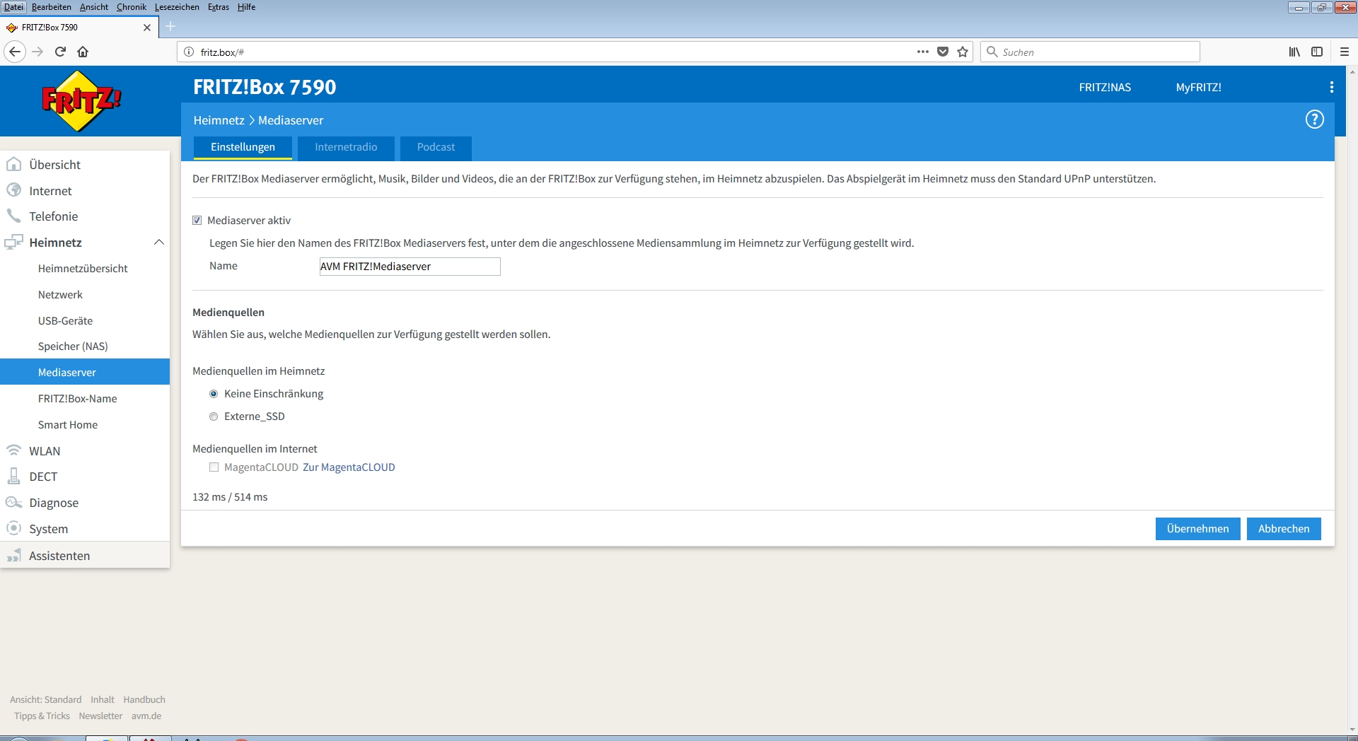The width and height of the screenshot is (1358, 741).
Task: Click the Internet globe icon
Action: 13,190
